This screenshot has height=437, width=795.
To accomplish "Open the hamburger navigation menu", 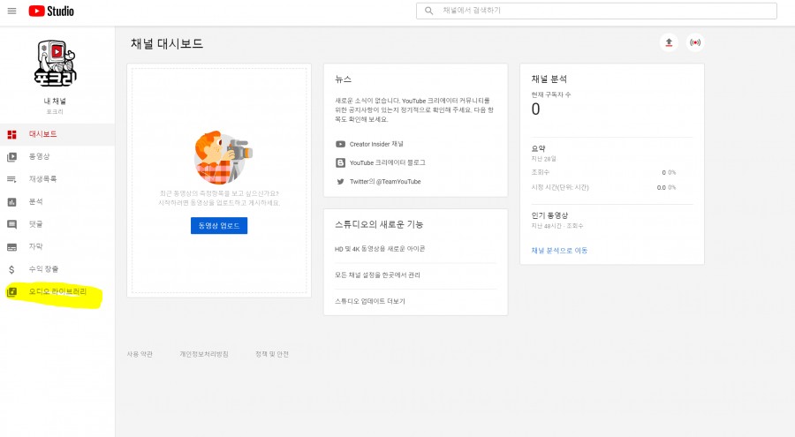I will click(11, 11).
